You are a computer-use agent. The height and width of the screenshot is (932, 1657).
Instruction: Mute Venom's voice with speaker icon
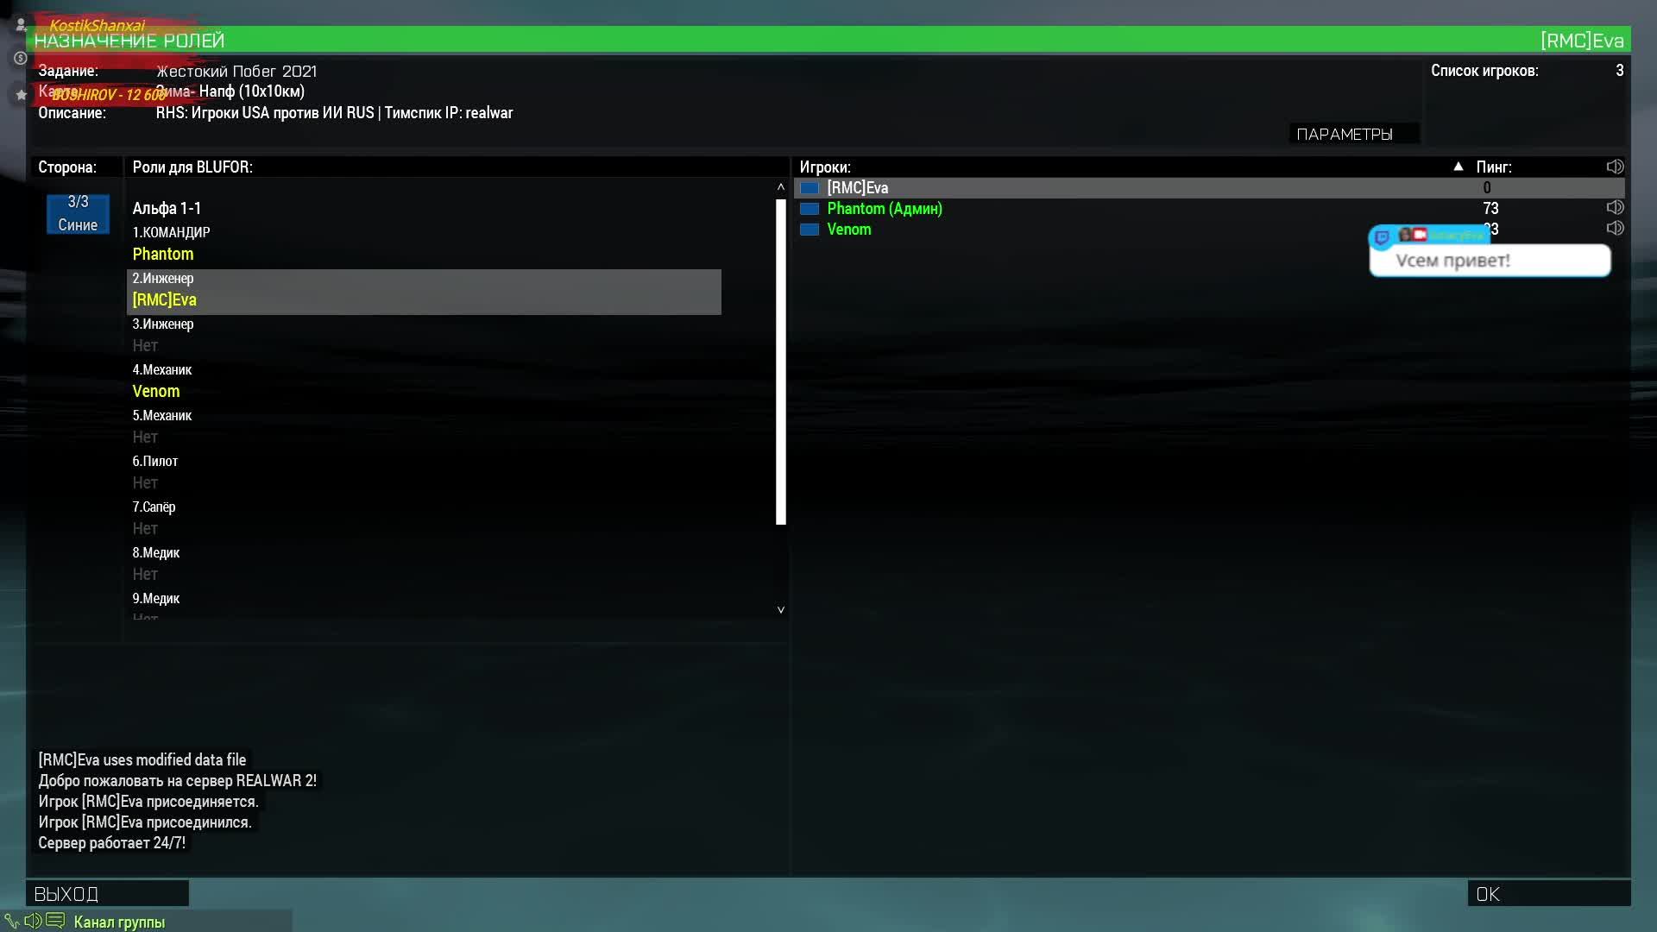point(1615,228)
